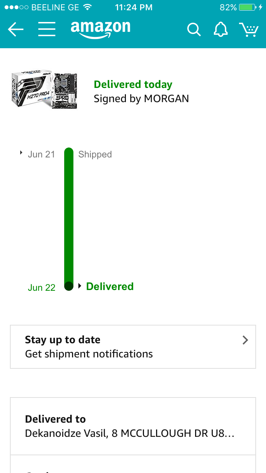Tap the Jun 22 date label

(x=41, y=288)
